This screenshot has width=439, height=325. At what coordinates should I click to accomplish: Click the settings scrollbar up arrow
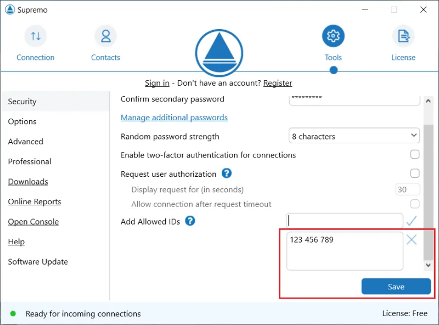coord(428,101)
